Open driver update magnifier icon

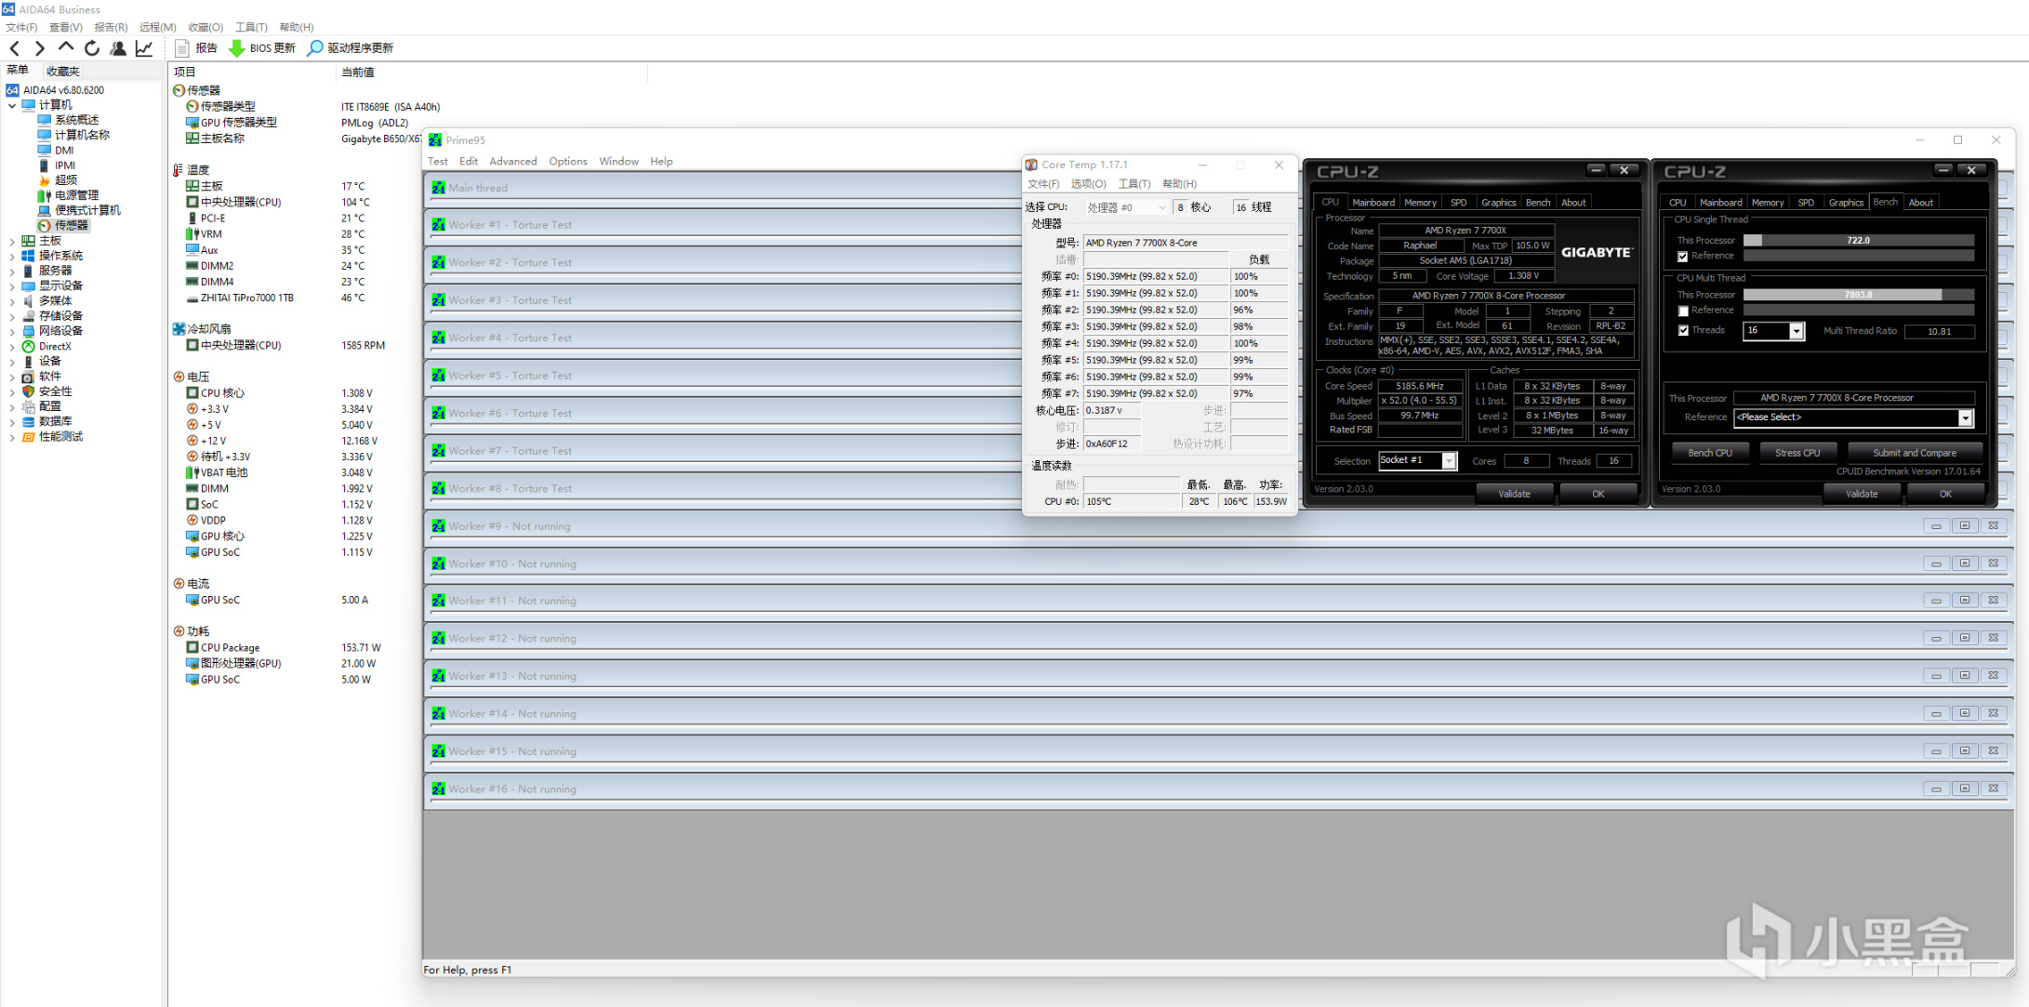315,48
